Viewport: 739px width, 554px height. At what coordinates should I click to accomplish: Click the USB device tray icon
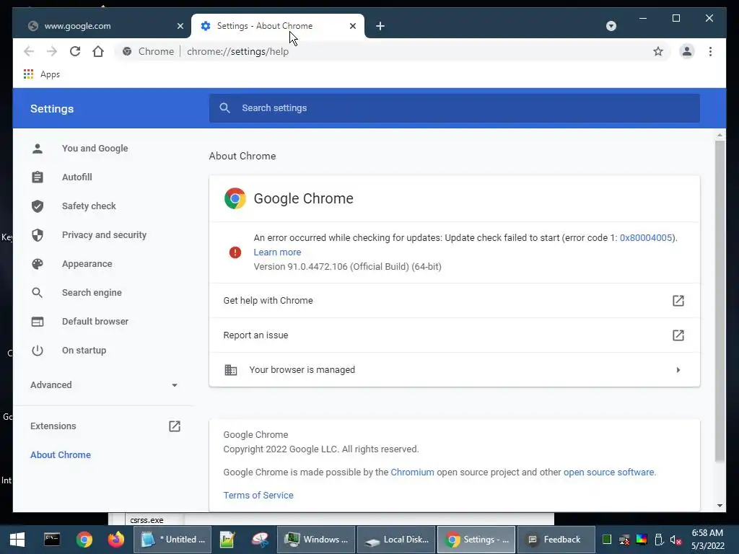[659, 540]
